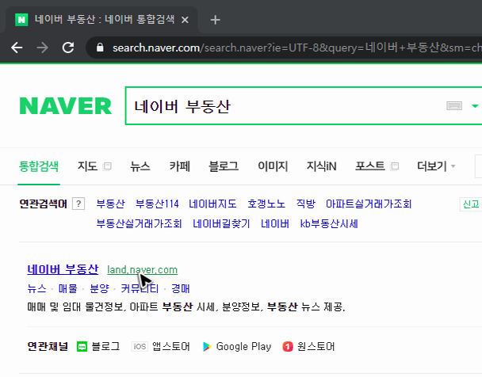Click related search kb부동산시세
The height and width of the screenshot is (377, 482).
(x=329, y=223)
